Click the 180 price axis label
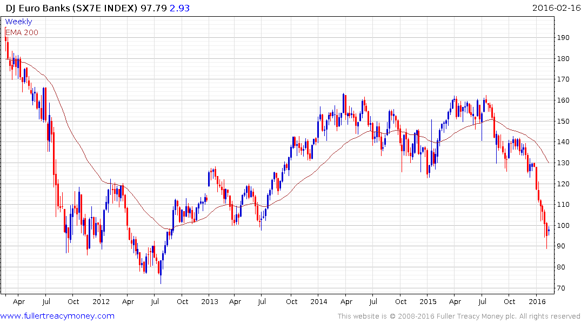581x324 pixels. (x=563, y=58)
